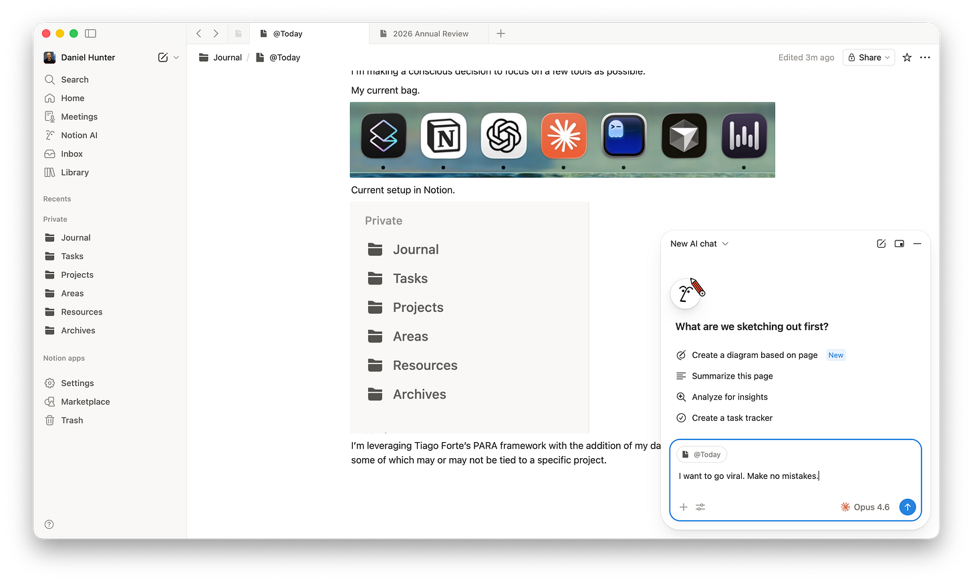Click the Notion AI avatar
The image size is (973, 583).
pos(686,294)
